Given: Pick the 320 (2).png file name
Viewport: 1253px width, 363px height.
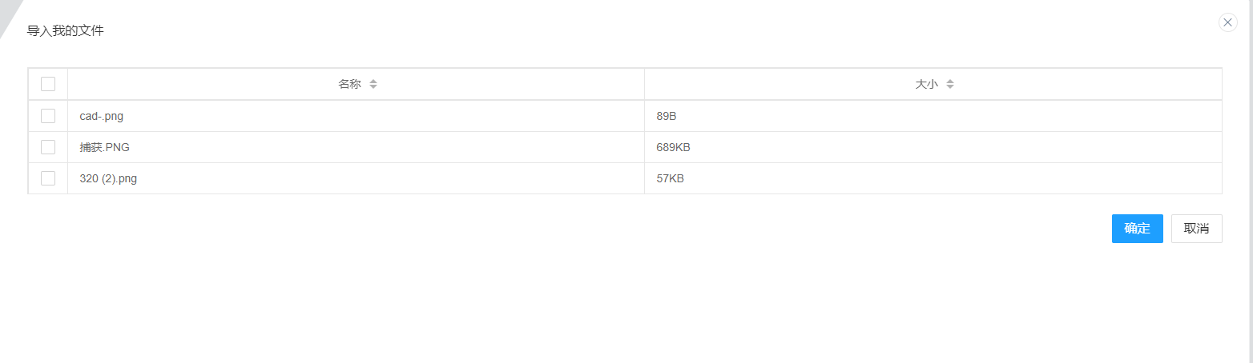Looking at the screenshot, I should (108, 178).
